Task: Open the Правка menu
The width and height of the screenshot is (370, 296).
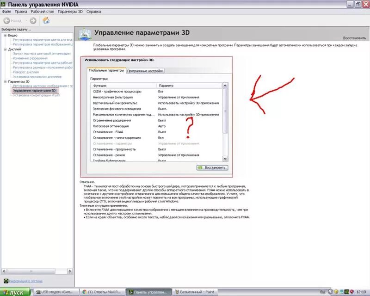Action: (x=21, y=12)
